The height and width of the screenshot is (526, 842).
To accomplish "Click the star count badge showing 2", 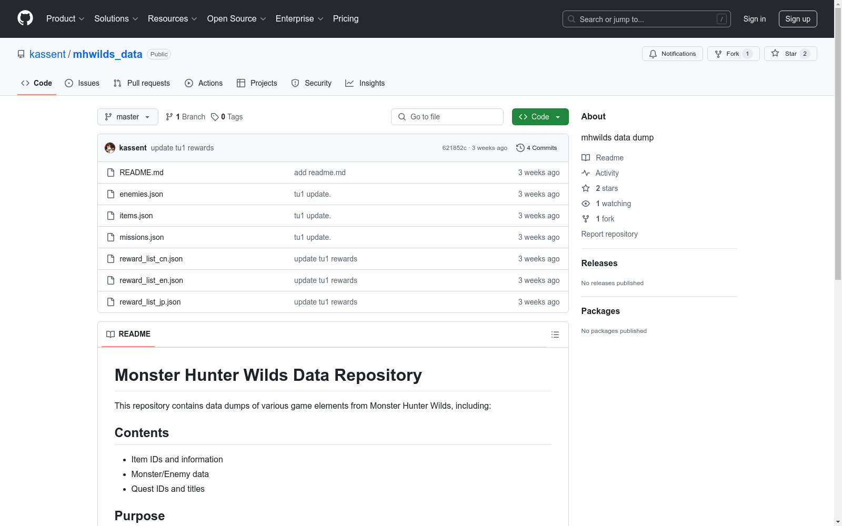I will click(805, 54).
